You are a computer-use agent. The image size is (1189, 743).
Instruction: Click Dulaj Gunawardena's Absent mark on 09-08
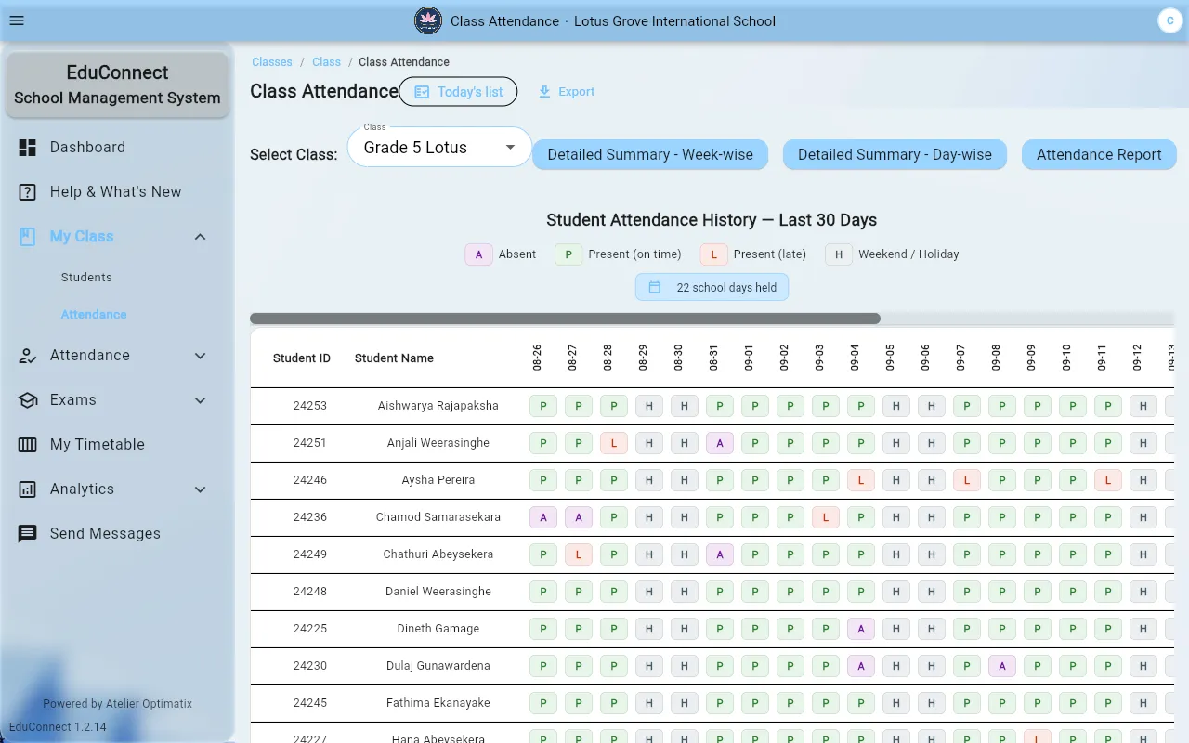pyautogui.click(x=1002, y=666)
